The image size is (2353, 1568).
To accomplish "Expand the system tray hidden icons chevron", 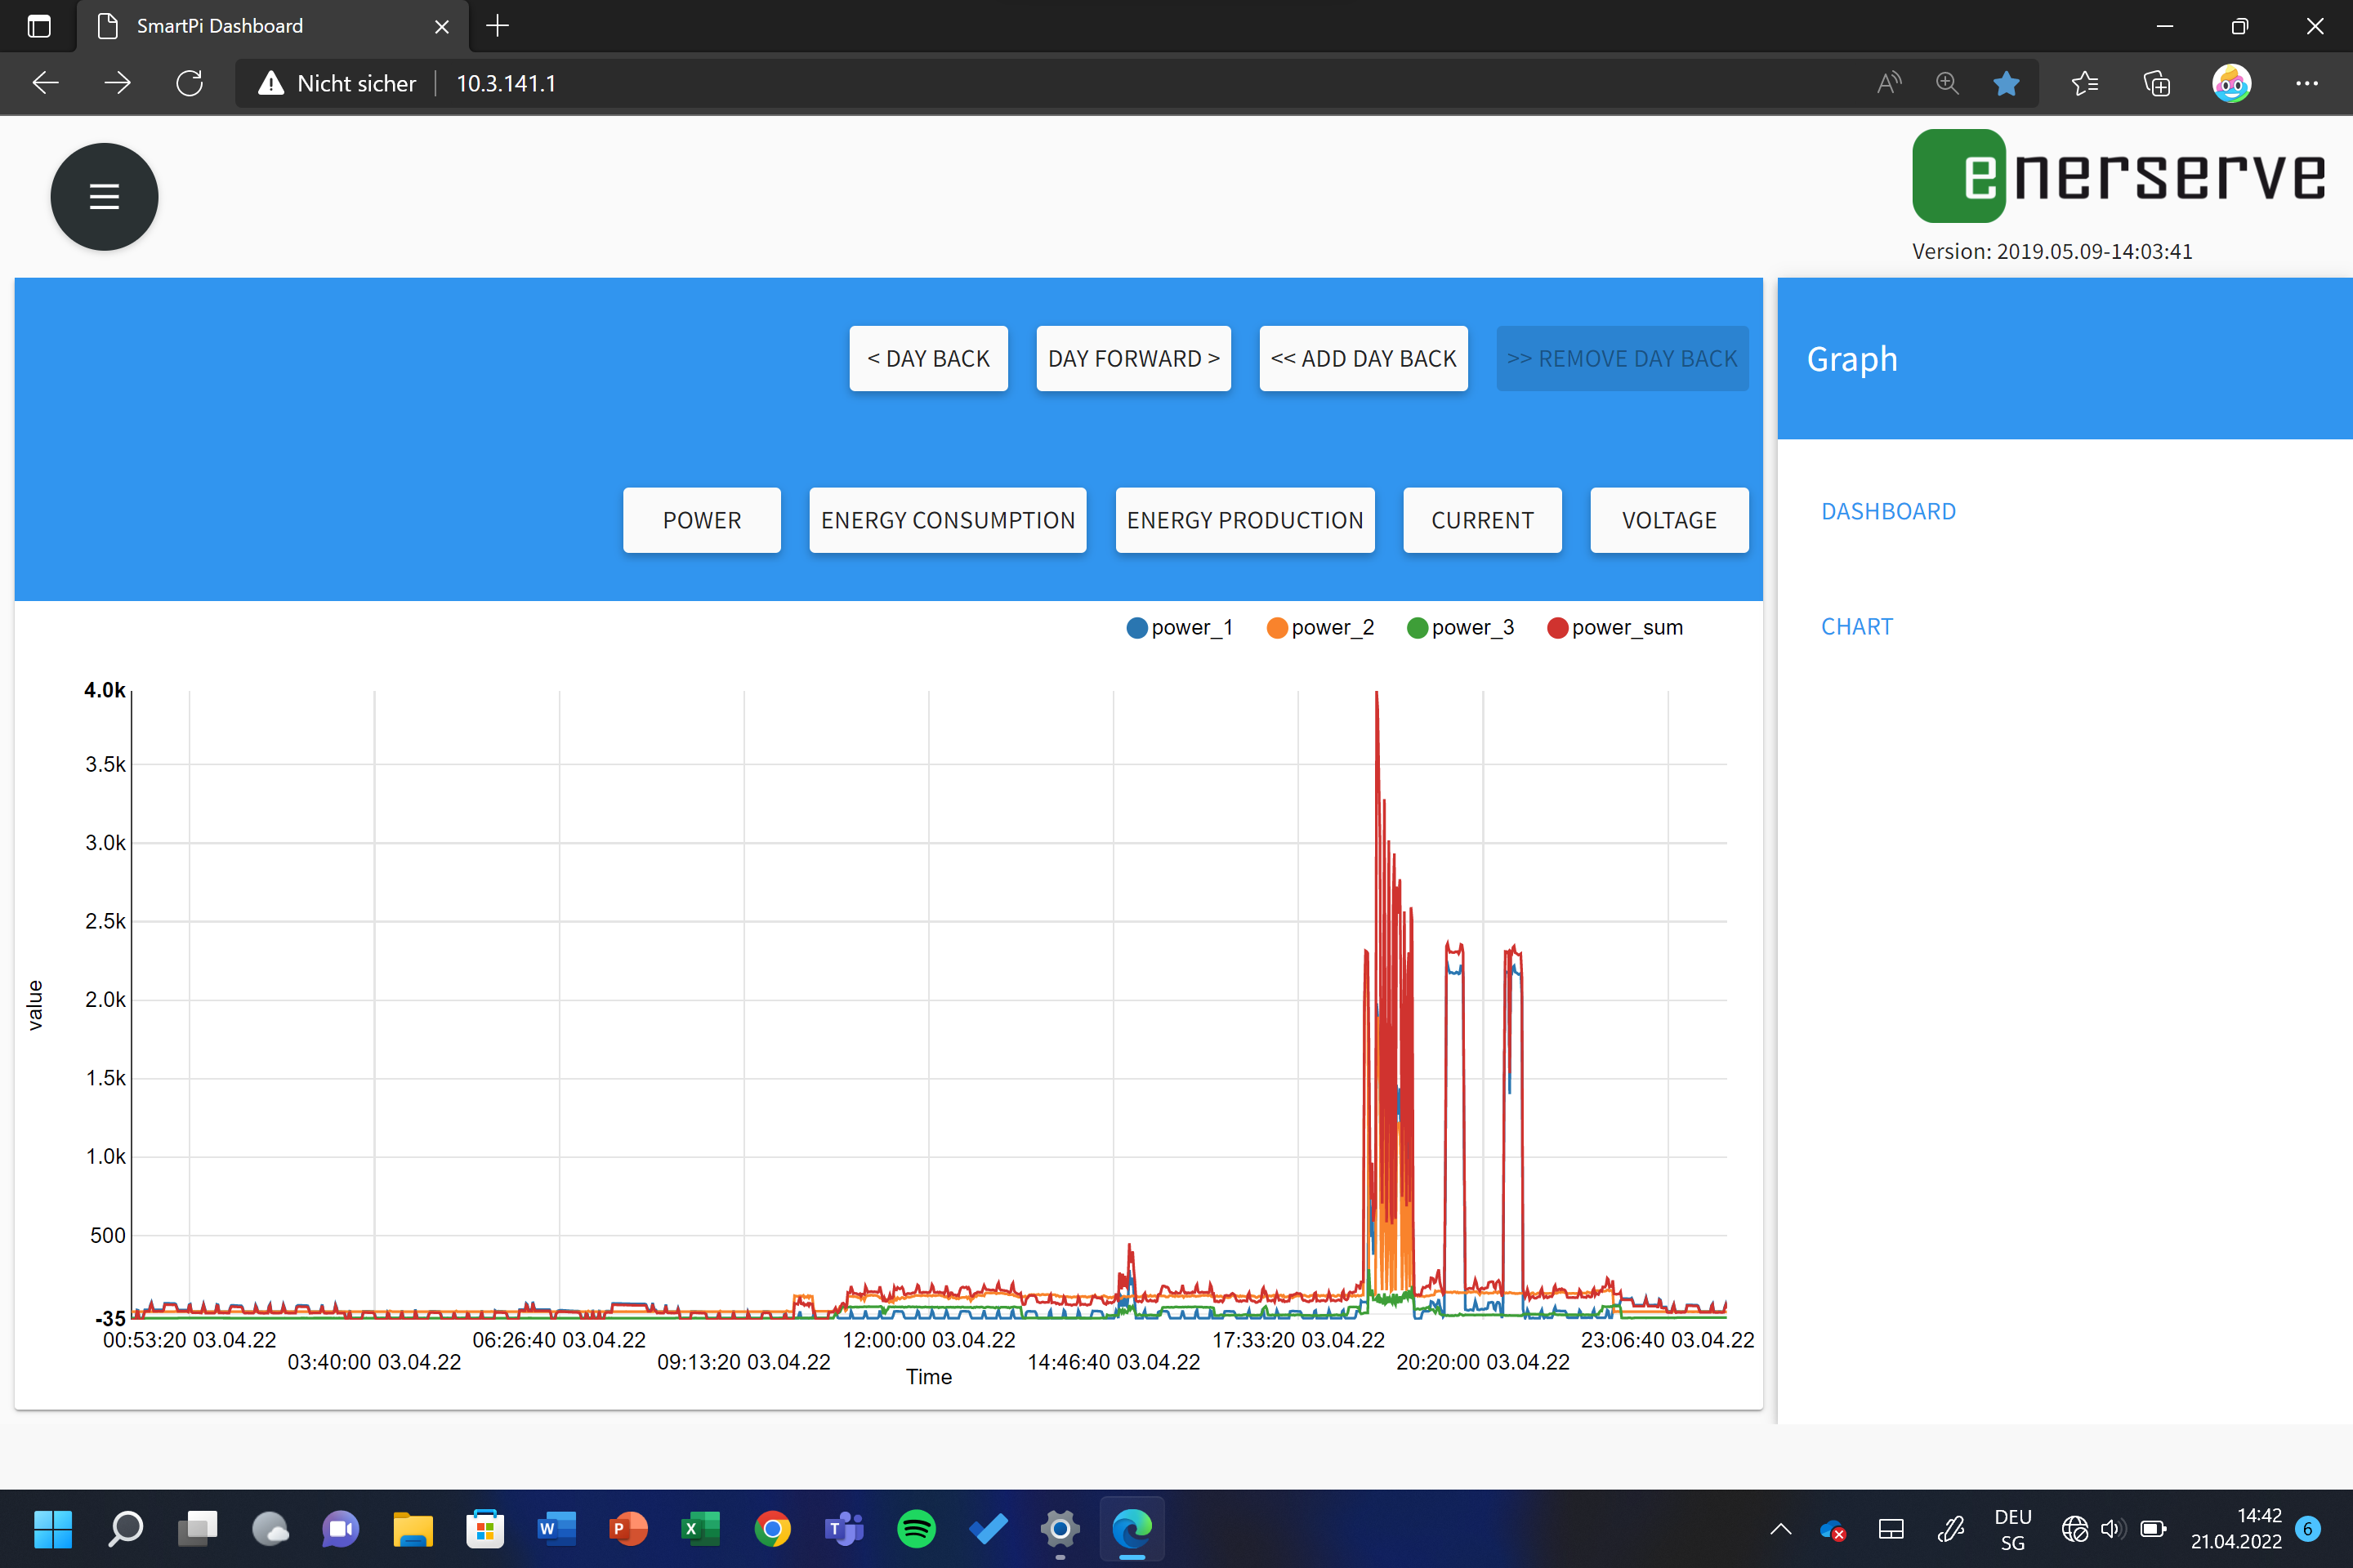I will [x=1781, y=1528].
